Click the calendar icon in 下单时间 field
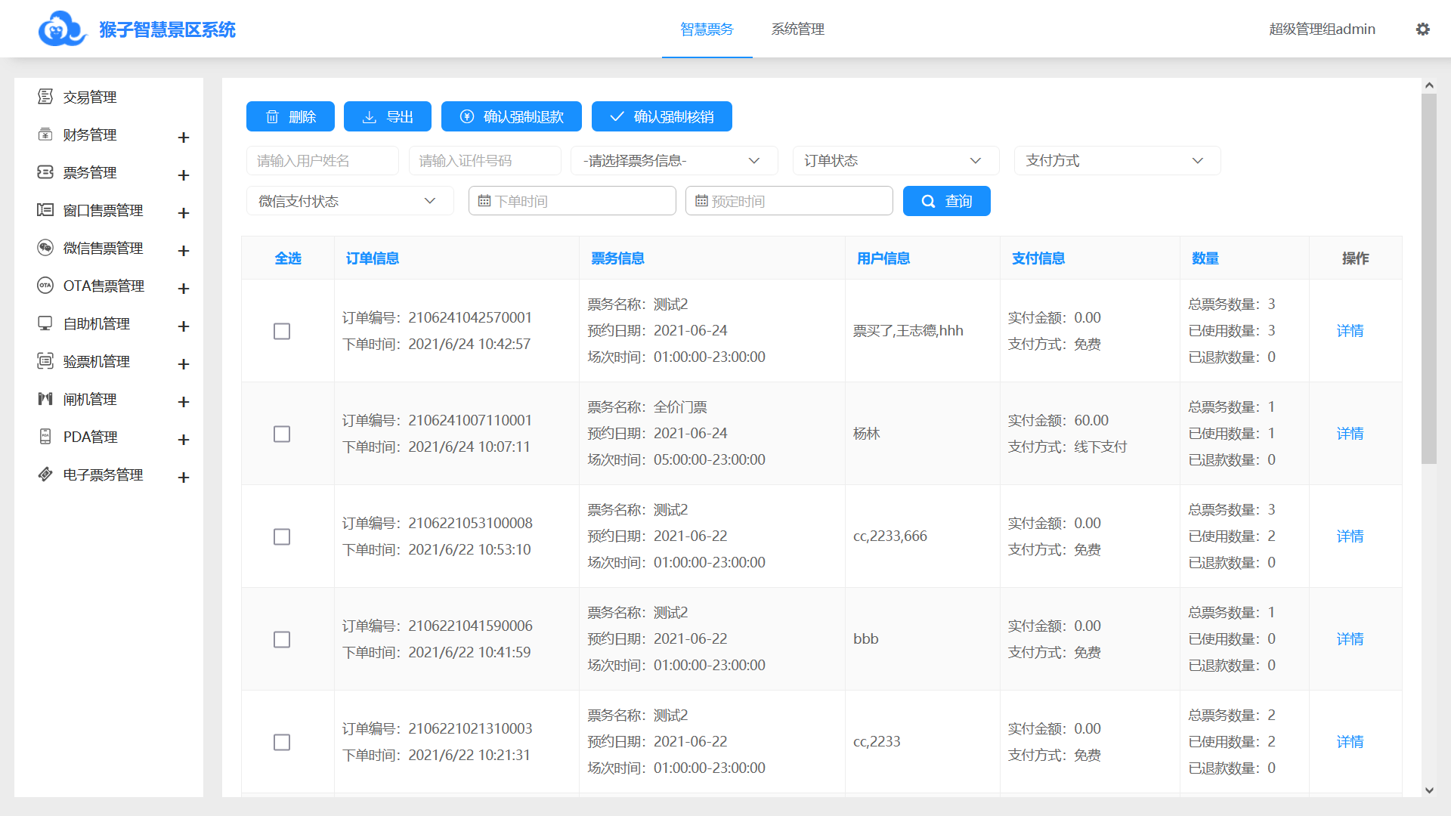The image size is (1451, 816). click(x=484, y=201)
